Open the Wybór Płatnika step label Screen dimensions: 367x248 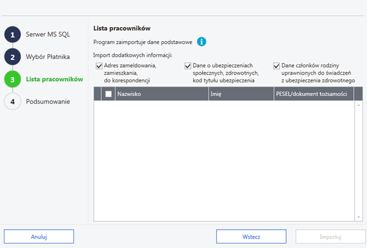(x=47, y=57)
